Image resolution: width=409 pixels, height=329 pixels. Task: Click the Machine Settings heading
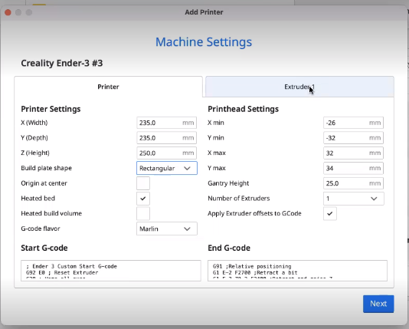coord(204,42)
